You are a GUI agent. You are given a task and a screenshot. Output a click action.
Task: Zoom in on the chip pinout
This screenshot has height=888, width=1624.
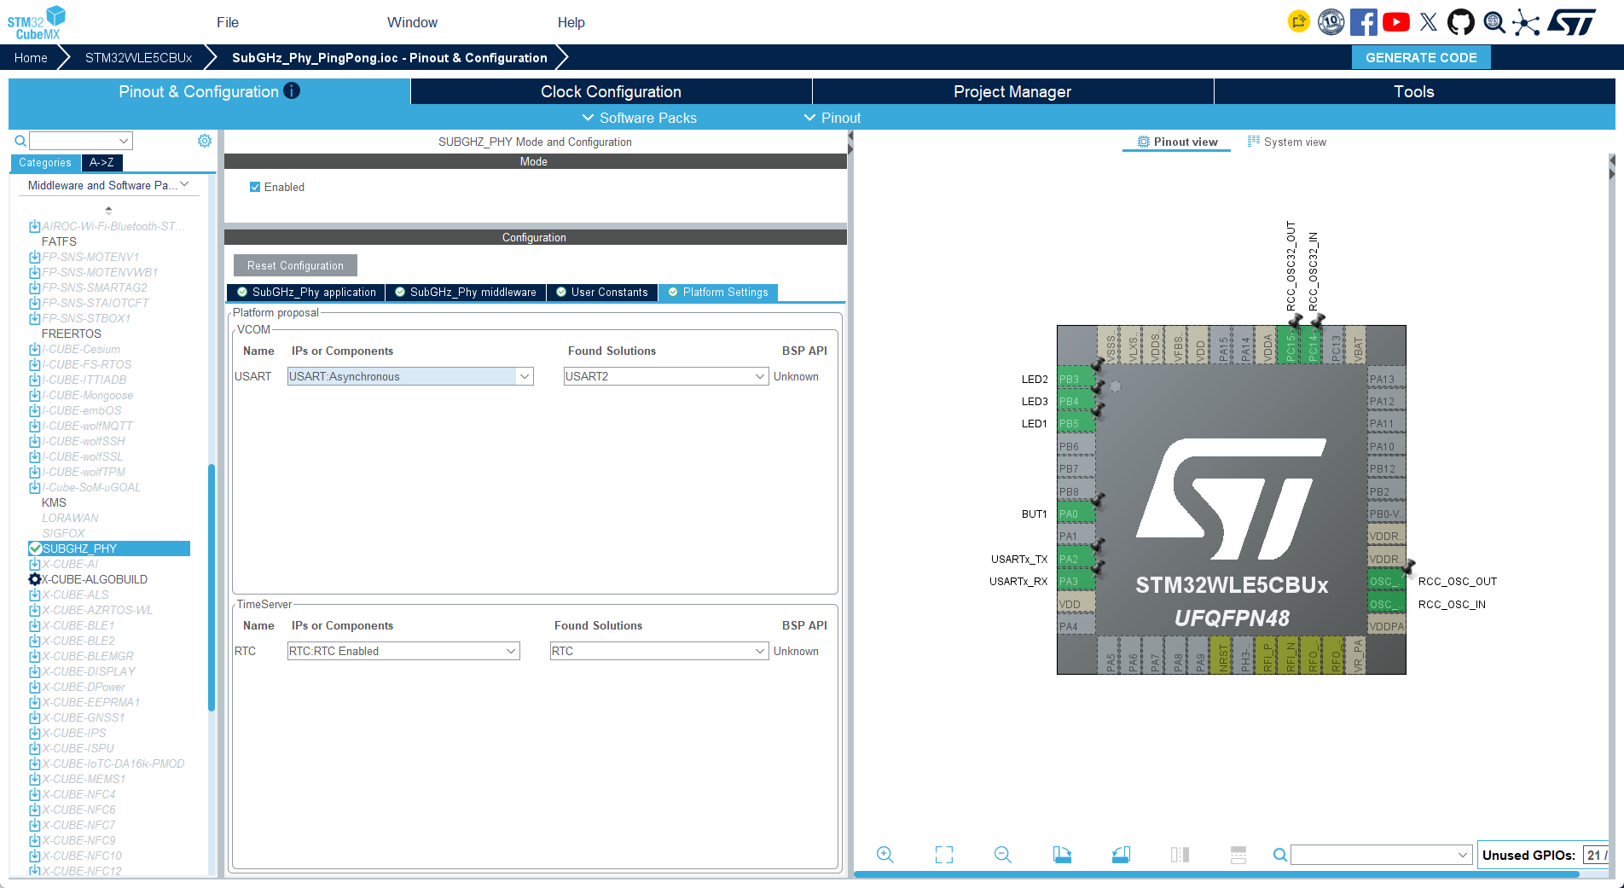point(885,855)
